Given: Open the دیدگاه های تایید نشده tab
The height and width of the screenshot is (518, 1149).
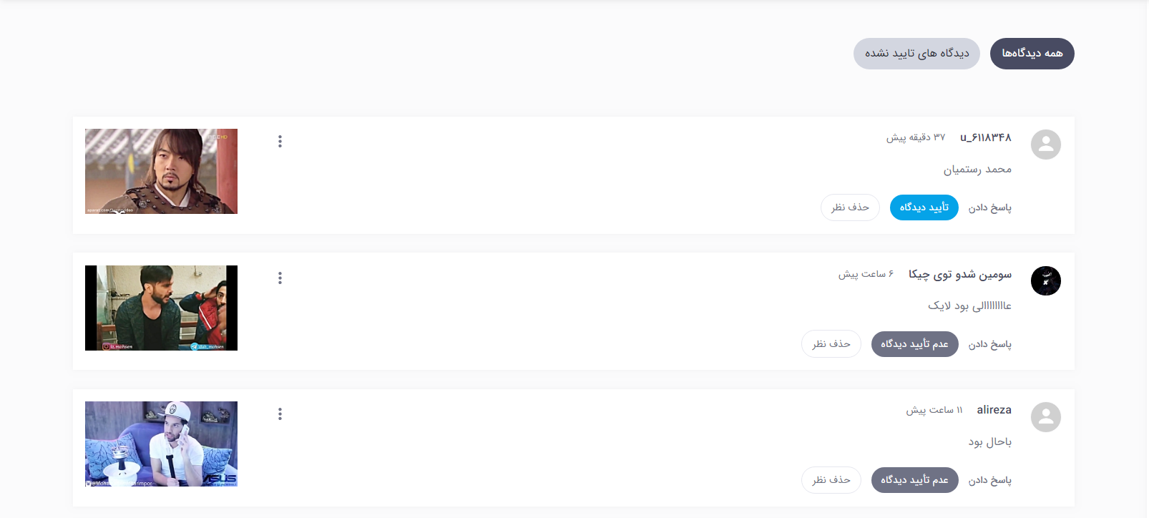Looking at the screenshot, I should [916, 54].
